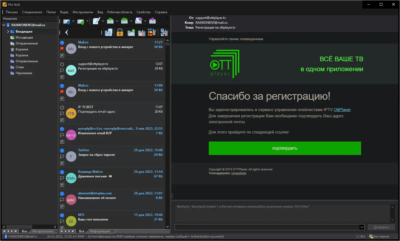Forward the message using the purple arrow icon
Image resolution: width=400 pixels, height=241 pixels.
click(139, 21)
